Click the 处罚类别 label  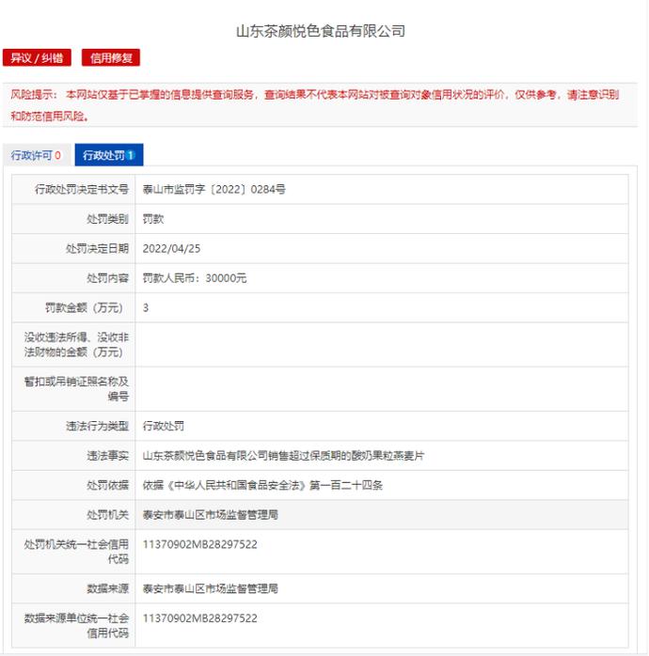click(107, 219)
